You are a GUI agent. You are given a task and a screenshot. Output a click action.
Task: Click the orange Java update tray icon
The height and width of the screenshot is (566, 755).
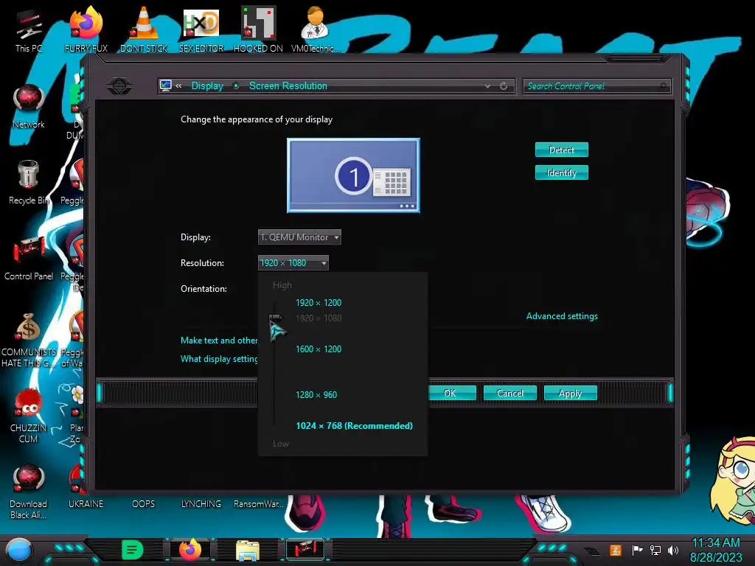coord(616,550)
